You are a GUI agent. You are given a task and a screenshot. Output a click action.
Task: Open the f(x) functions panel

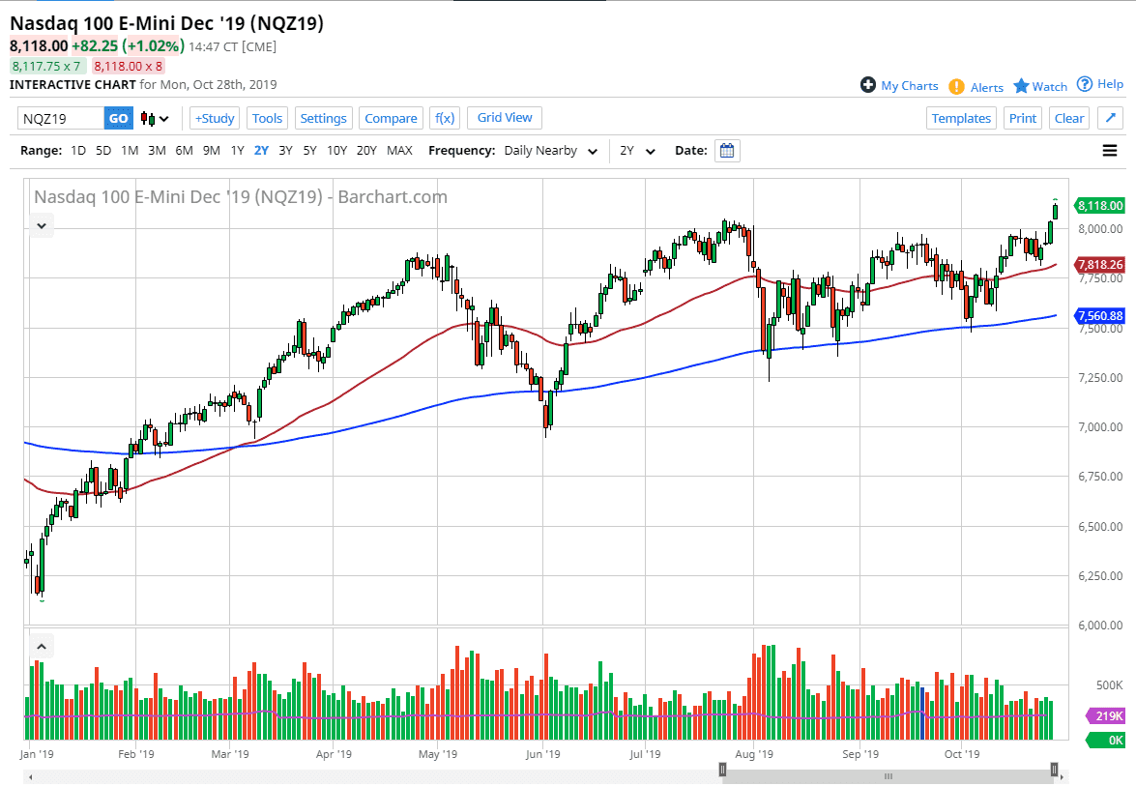pos(444,117)
